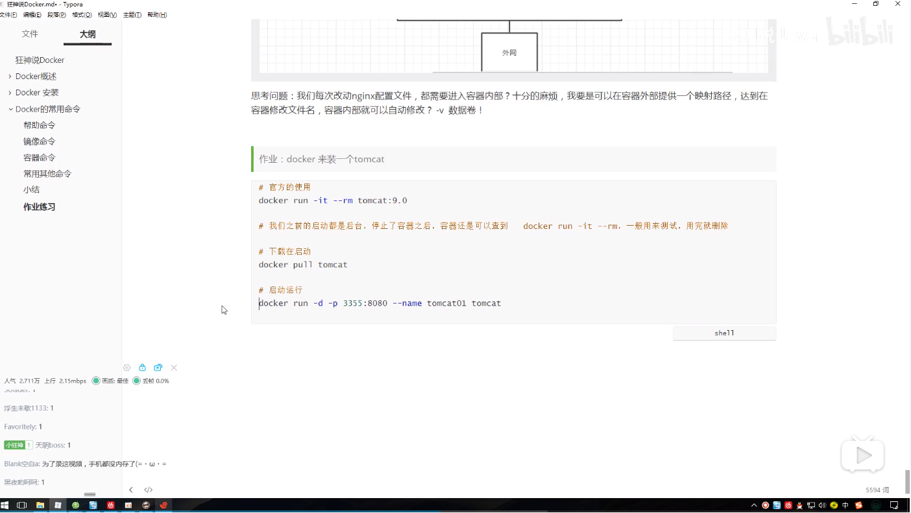Screen dimensions: 911x513
Task: Open the danmaku overlay settings gear
Action: click(x=127, y=368)
